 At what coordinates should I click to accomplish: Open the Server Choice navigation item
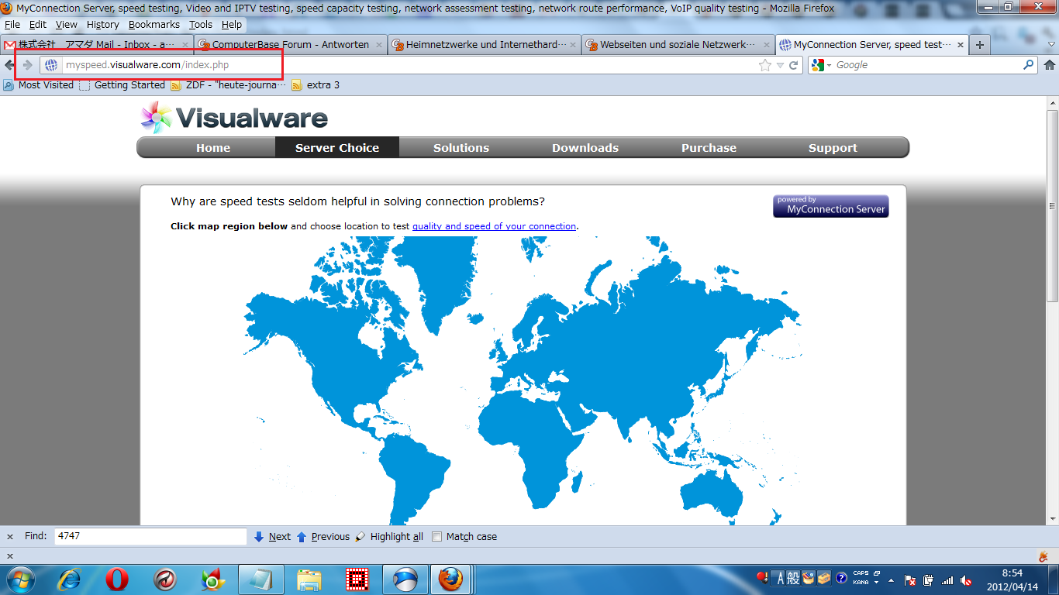[x=337, y=148]
